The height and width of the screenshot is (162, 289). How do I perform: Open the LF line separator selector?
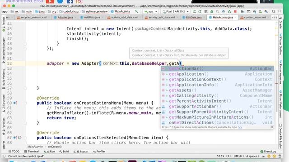click(228, 156)
